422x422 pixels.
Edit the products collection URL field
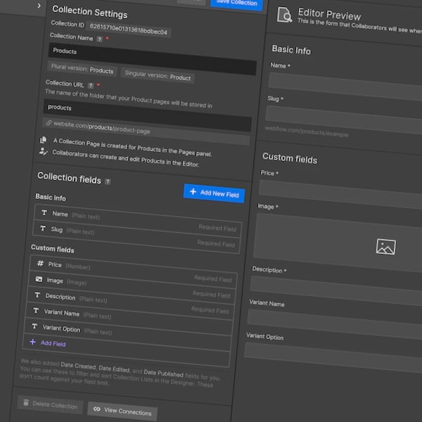tap(148, 115)
